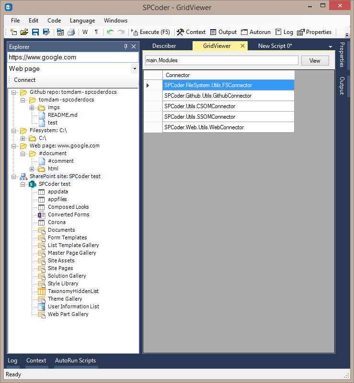Switch to the Context bottom tab
This screenshot has height=383, width=354.
tap(36, 360)
